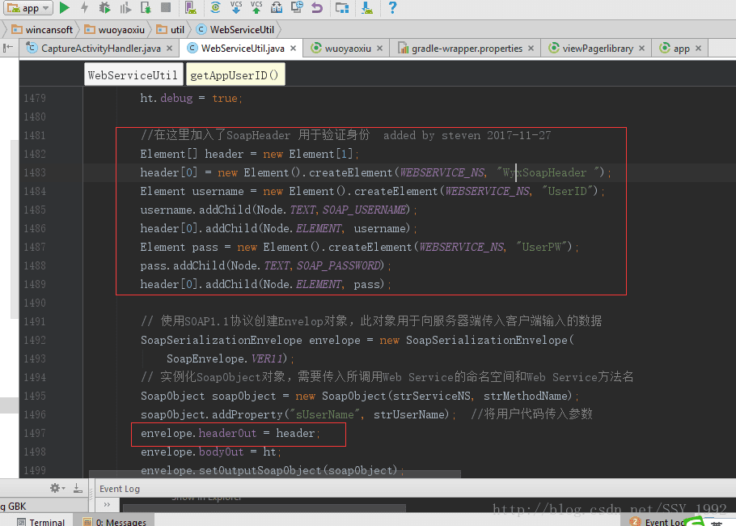Collapse project panel with hide-left icon
The height and width of the screenshot is (526, 736).
(8, 48)
